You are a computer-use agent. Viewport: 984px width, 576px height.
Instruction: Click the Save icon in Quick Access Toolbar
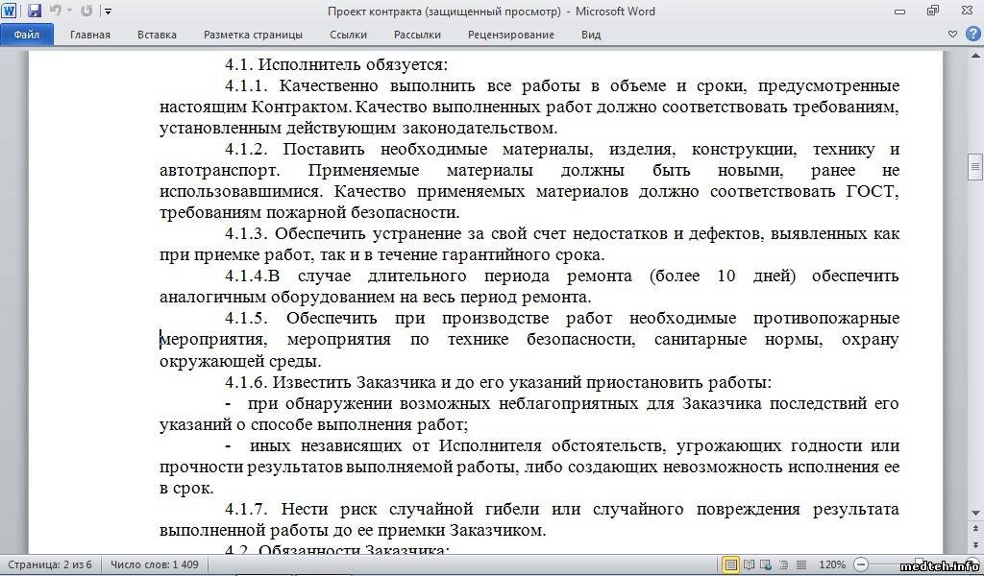pyautogui.click(x=35, y=12)
